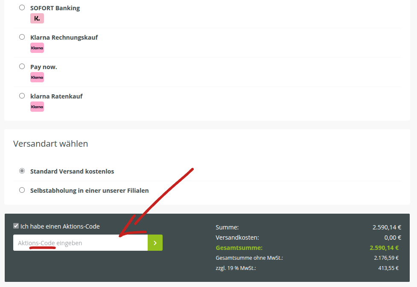Select Pay now. as payment method
The width and height of the screenshot is (417, 287).
coord(22,66)
